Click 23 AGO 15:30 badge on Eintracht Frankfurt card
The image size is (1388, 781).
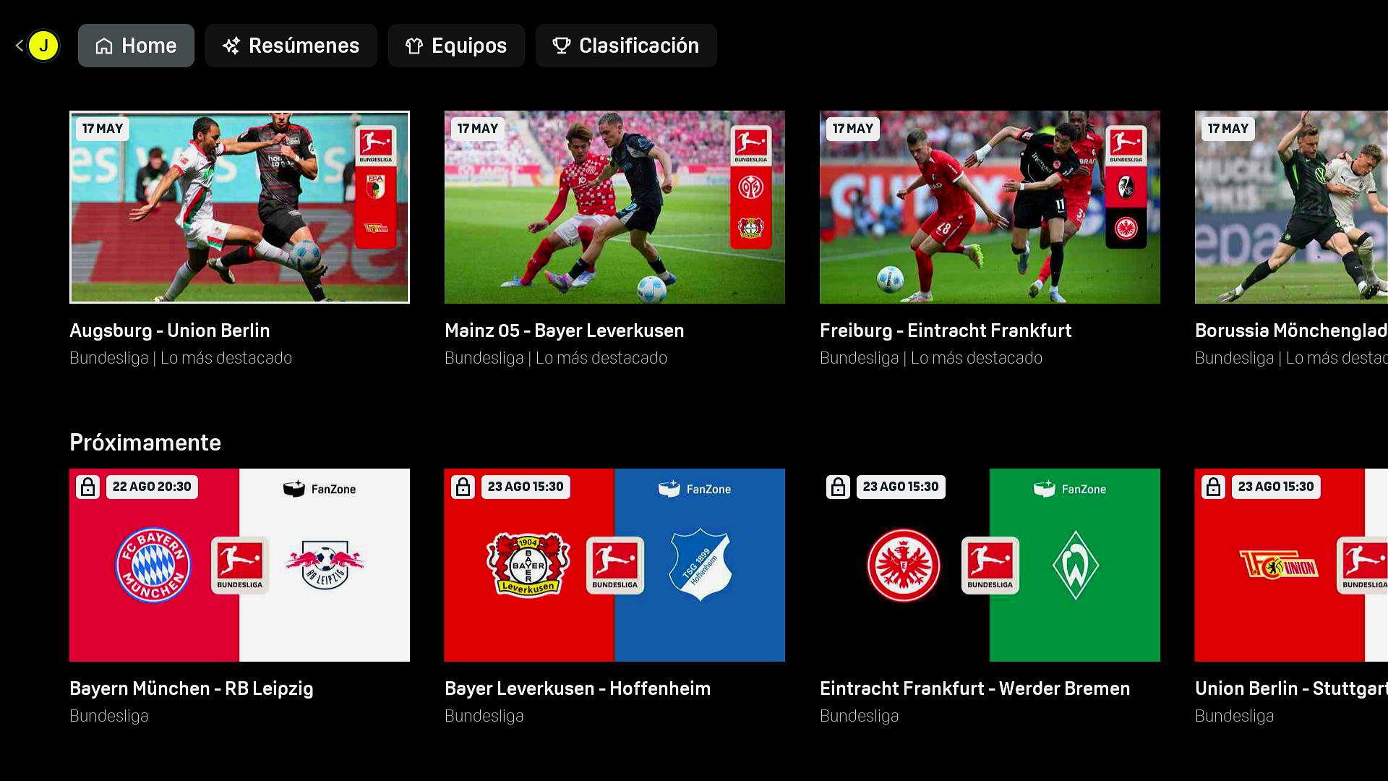click(x=901, y=487)
